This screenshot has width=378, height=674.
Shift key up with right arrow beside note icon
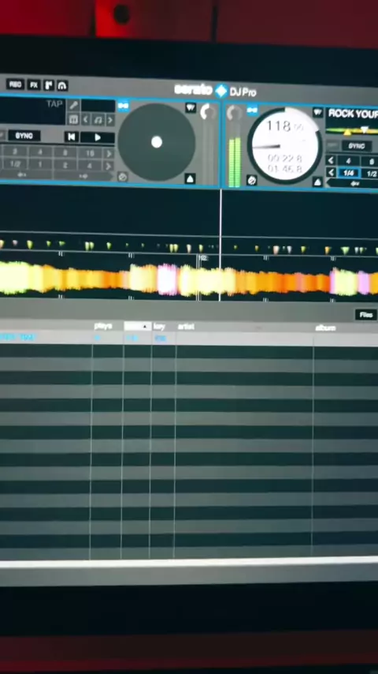click(109, 120)
